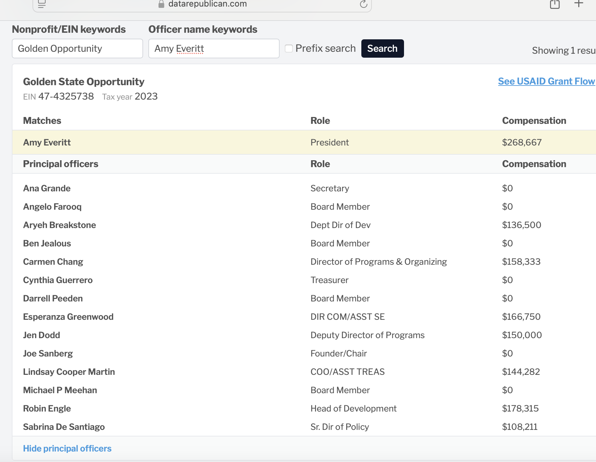This screenshot has width=596, height=462.
Task: Open the browser Share icon
Action: (555, 4)
